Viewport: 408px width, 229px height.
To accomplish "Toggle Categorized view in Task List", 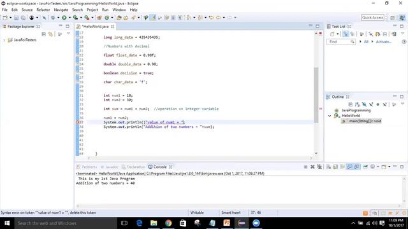I will tap(346, 34).
